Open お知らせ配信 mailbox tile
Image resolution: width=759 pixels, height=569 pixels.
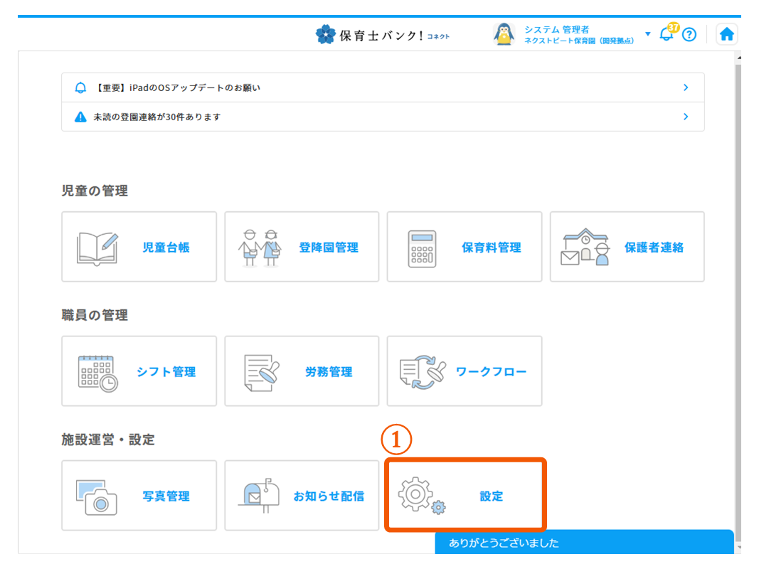tap(302, 496)
